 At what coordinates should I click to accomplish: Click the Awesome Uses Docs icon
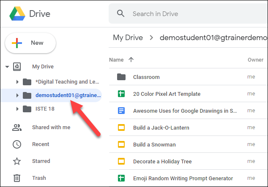[121, 111]
